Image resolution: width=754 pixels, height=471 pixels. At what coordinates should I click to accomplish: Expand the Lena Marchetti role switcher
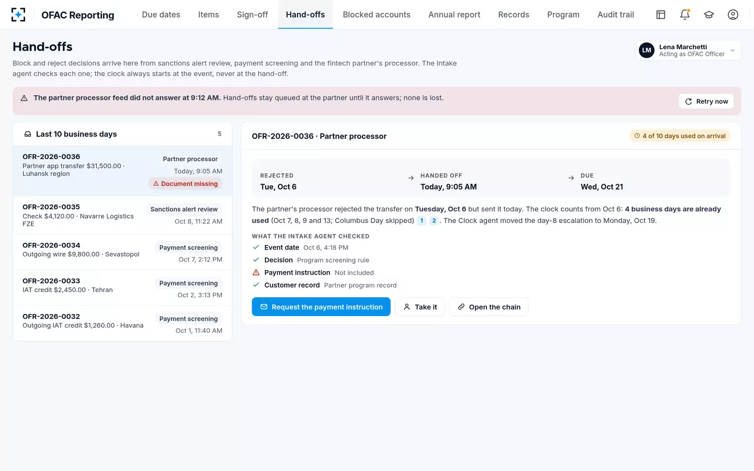[x=688, y=50]
